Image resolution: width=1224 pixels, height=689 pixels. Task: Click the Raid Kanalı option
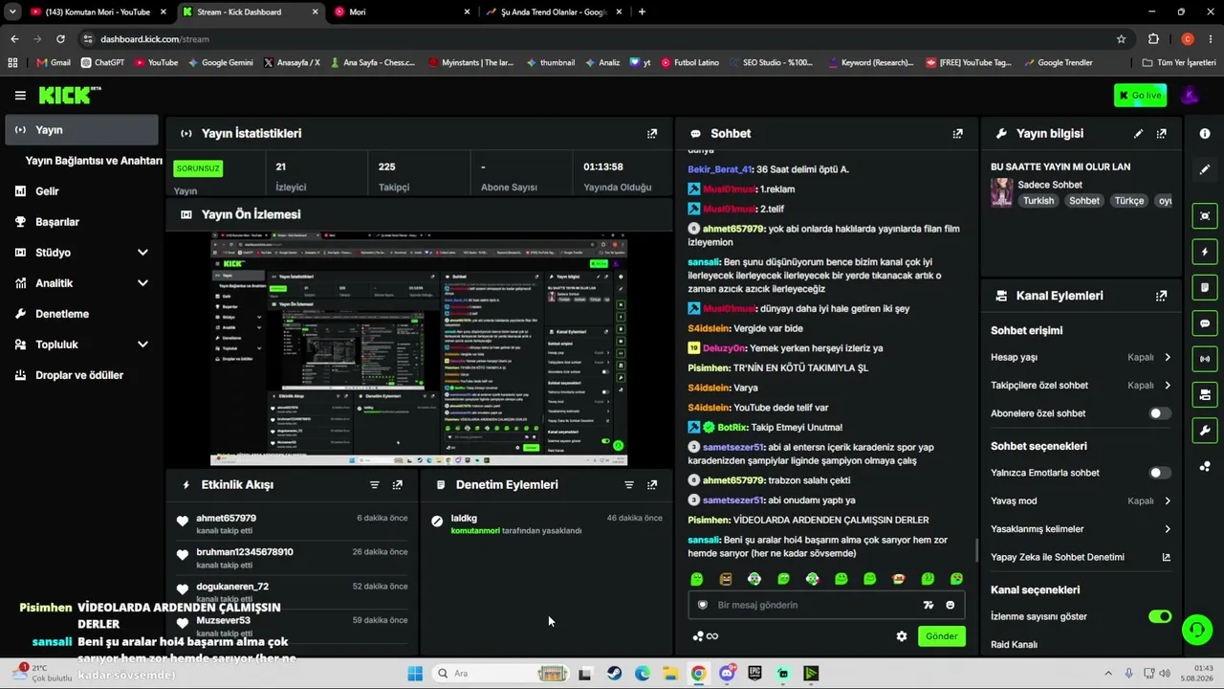[1014, 645]
